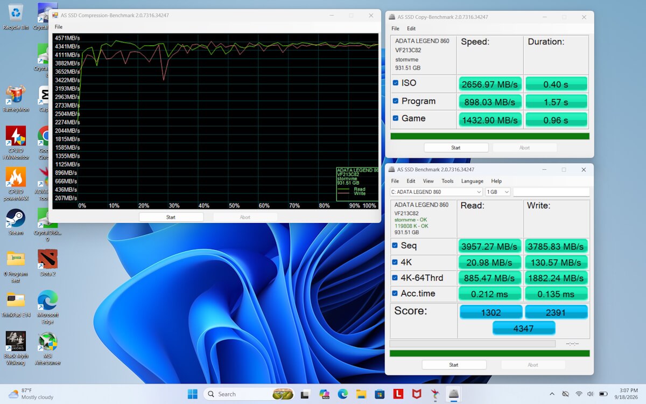This screenshot has height=404, width=646.
Task: Toggle the 4K-64Thrd benchmark checkbox
Action: pos(395,278)
